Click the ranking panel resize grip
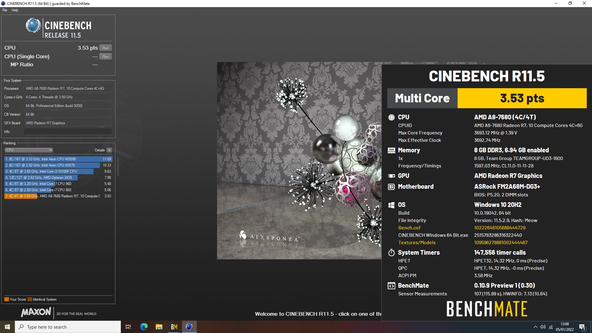Viewport: 592px width, 333px height. click(118, 167)
